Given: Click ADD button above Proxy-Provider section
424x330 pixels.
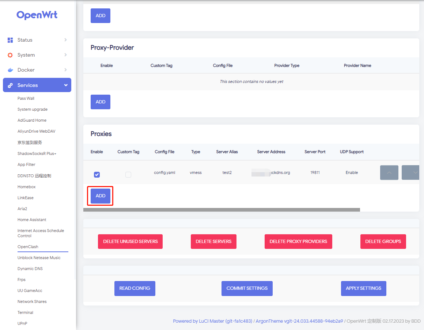Looking at the screenshot, I should pyautogui.click(x=100, y=16).
